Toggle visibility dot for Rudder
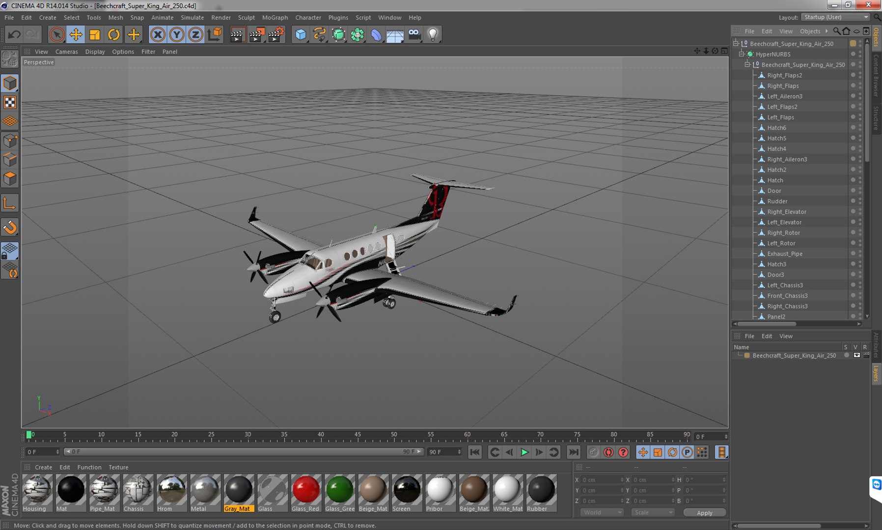 pos(853,200)
